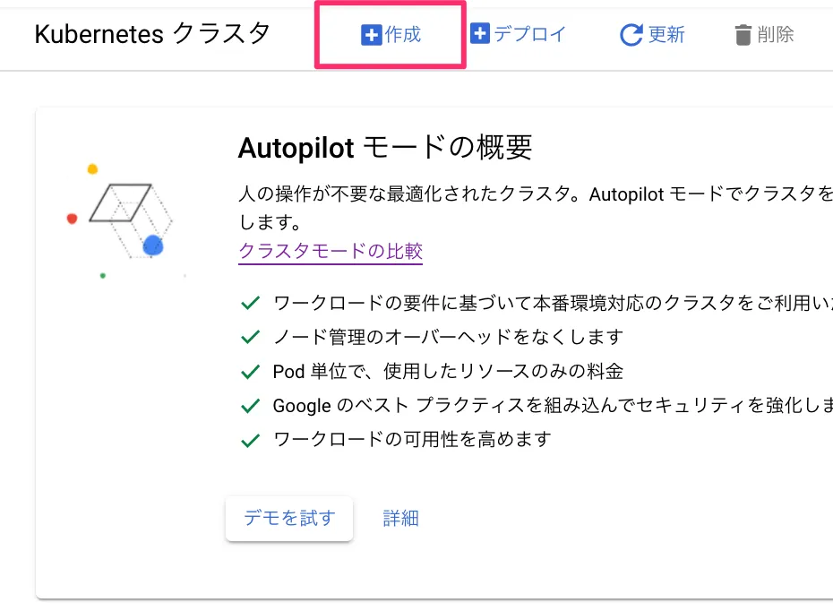
Task: Click the checkmark beside ワークロードの可用性を高めます
Action: click(x=250, y=441)
